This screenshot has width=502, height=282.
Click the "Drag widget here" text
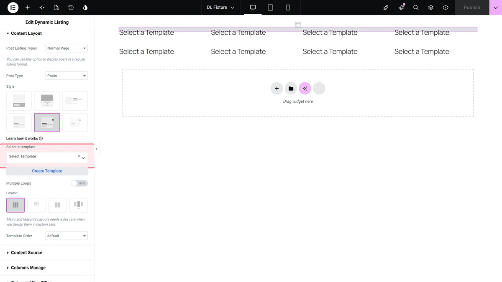pos(298,102)
